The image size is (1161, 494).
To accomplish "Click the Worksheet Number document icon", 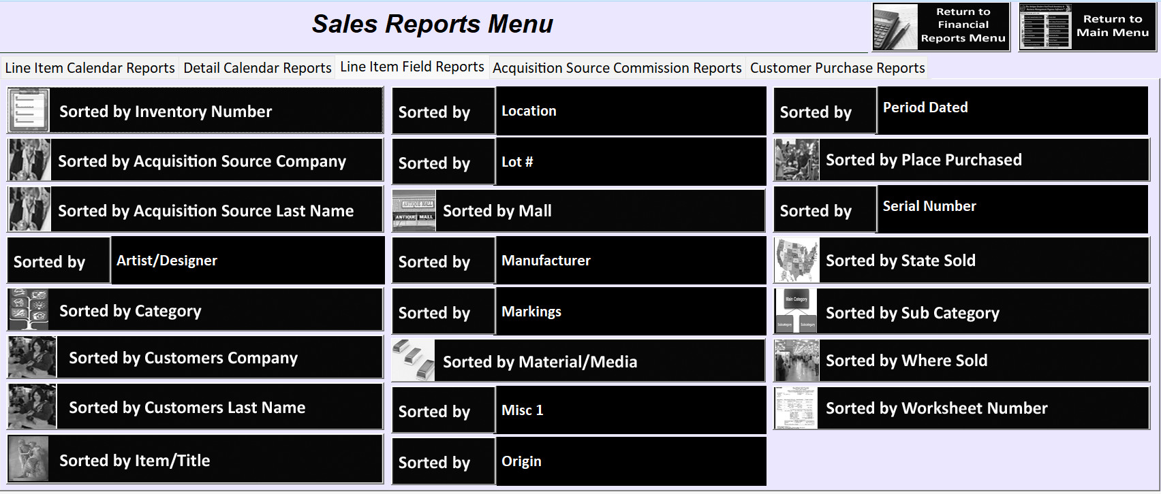I will [796, 408].
